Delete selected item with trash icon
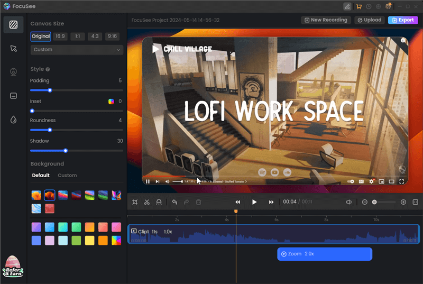Screen dimensions: 423x284 pos(199,202)
